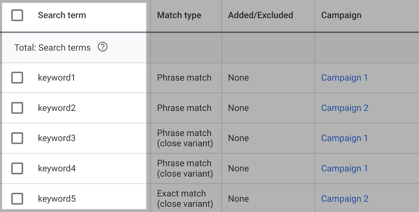The width and height of the screenshot is (419, 212).
Task: Open Campaign 2 from the keyword2 row
Action: pyautogui.click(x=345, y=108)
